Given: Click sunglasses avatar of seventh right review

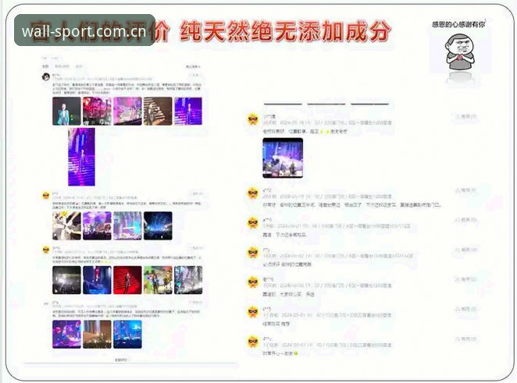Looking at the screenshot, I should tap(253, 342).
